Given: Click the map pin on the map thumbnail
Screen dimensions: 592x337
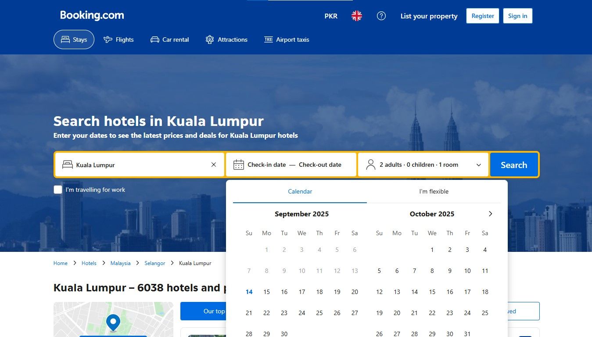Looking at the screenshot, I should point(113,323).
